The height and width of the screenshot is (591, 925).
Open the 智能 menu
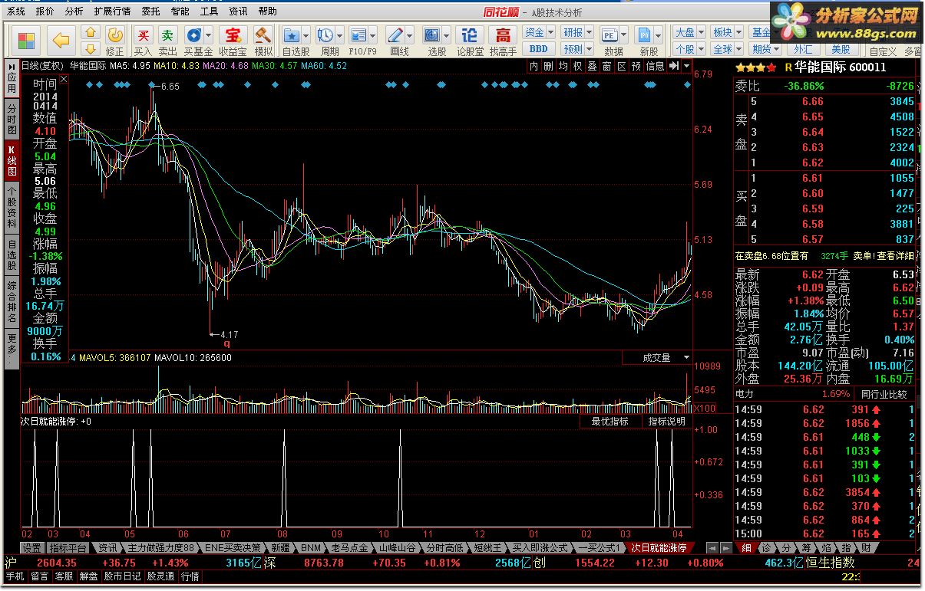[x=180, y=11]
